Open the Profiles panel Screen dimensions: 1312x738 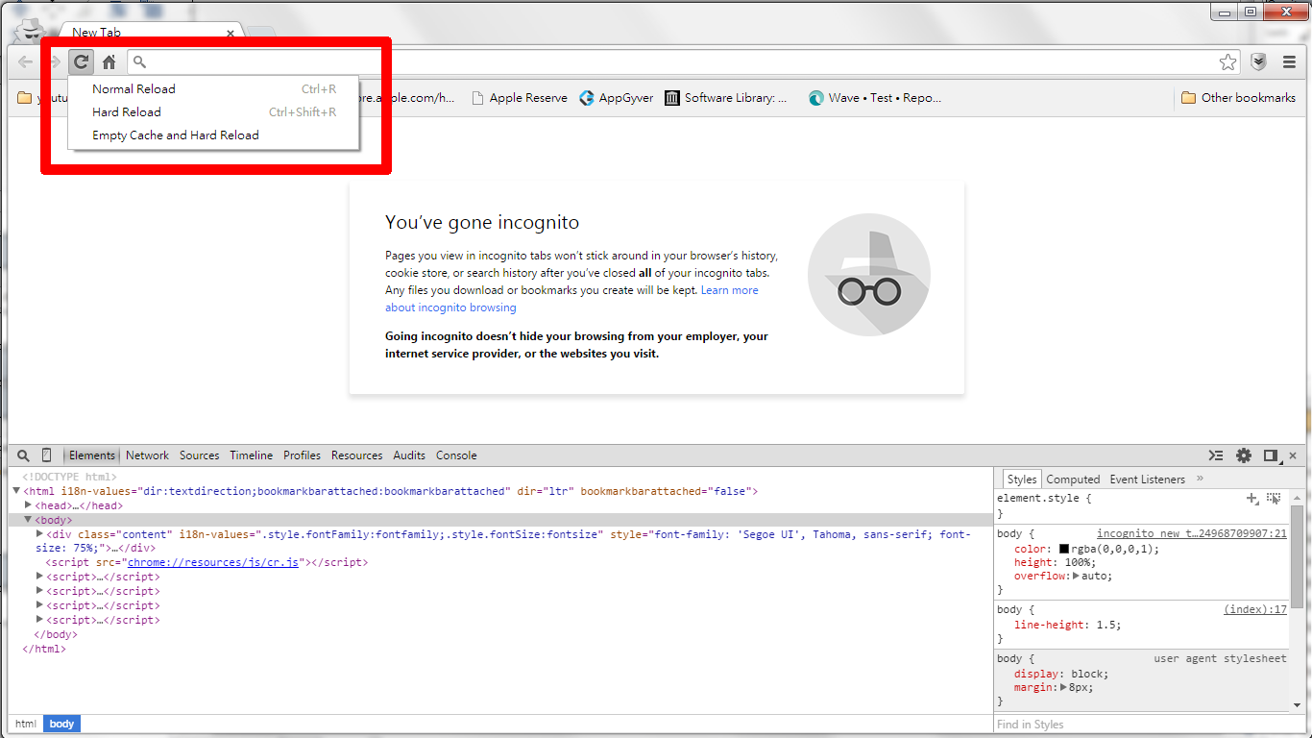pyautogui.click(x=302, y=455)
